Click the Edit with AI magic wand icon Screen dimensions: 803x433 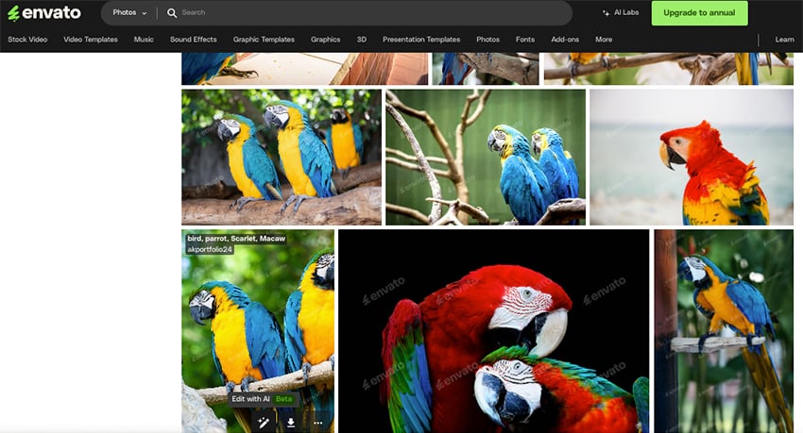point(264,423)
